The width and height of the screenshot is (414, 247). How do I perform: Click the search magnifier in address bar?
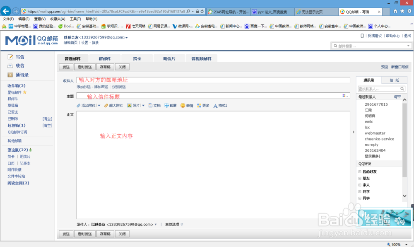[188, 11]
